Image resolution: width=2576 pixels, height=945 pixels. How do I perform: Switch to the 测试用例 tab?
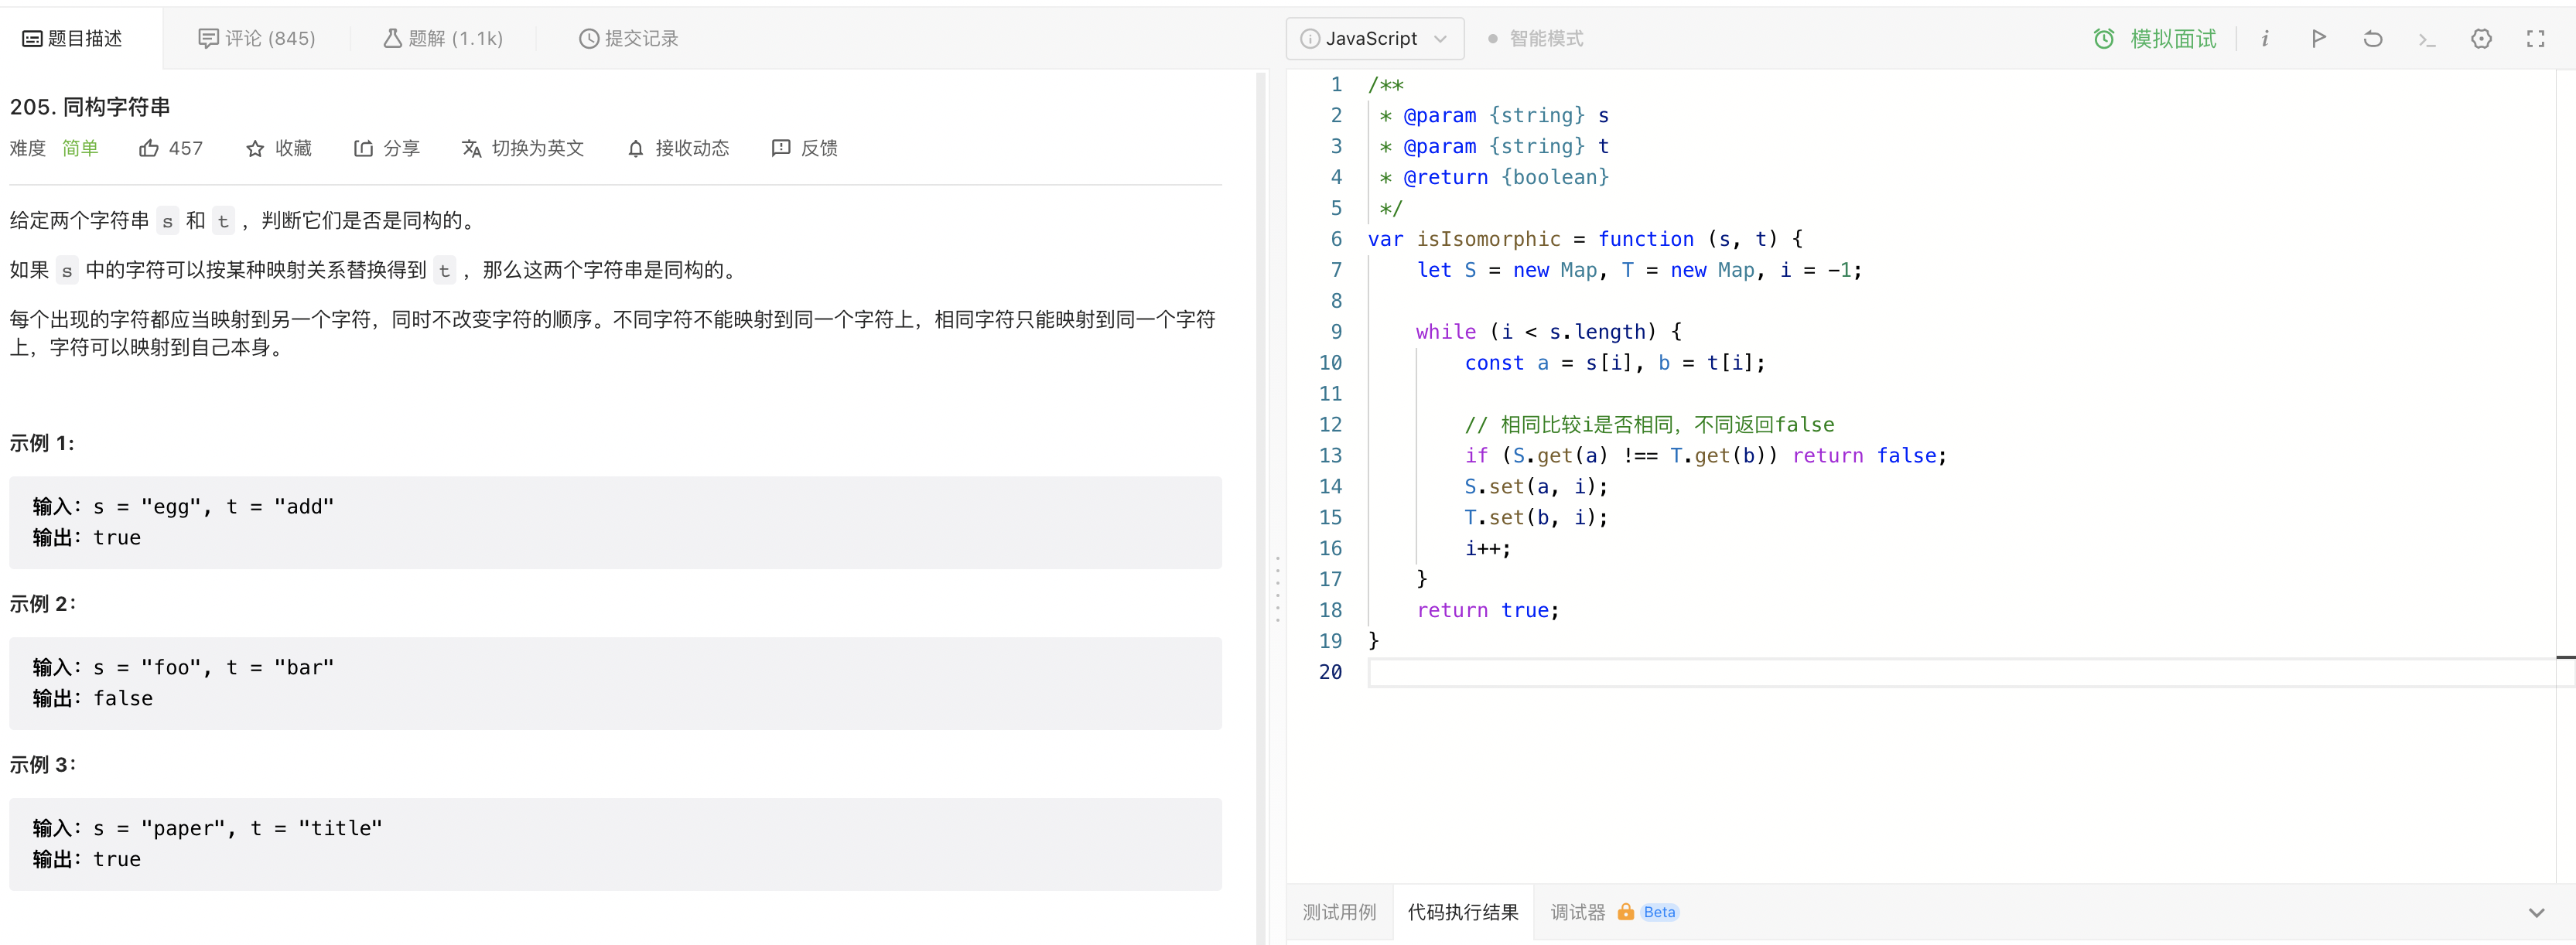1339,912
